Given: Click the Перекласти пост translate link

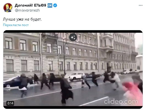Looking at the screenshot, I should pyautogui.click(x=16, y=25).
